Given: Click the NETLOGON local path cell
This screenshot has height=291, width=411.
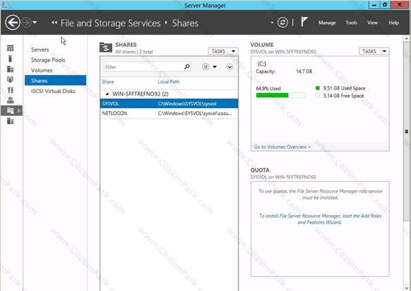Looking at the screenshot, I should [x=195, y=113].
